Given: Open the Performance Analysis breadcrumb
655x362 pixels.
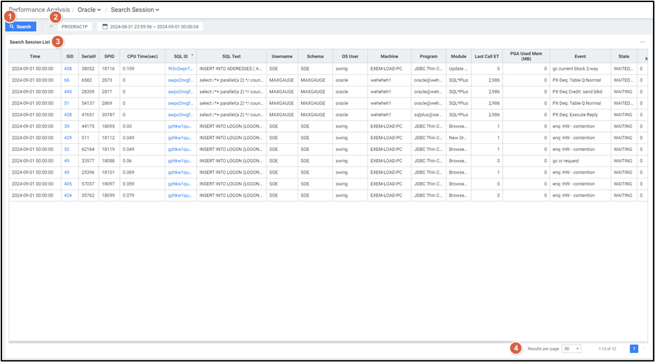Looking at the screenshot, I should [40, 10].
